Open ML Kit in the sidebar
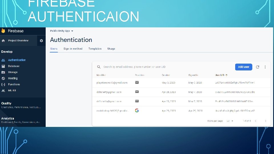Image resolution: width=274 pixels, height=154 pixels. point(12,90)
